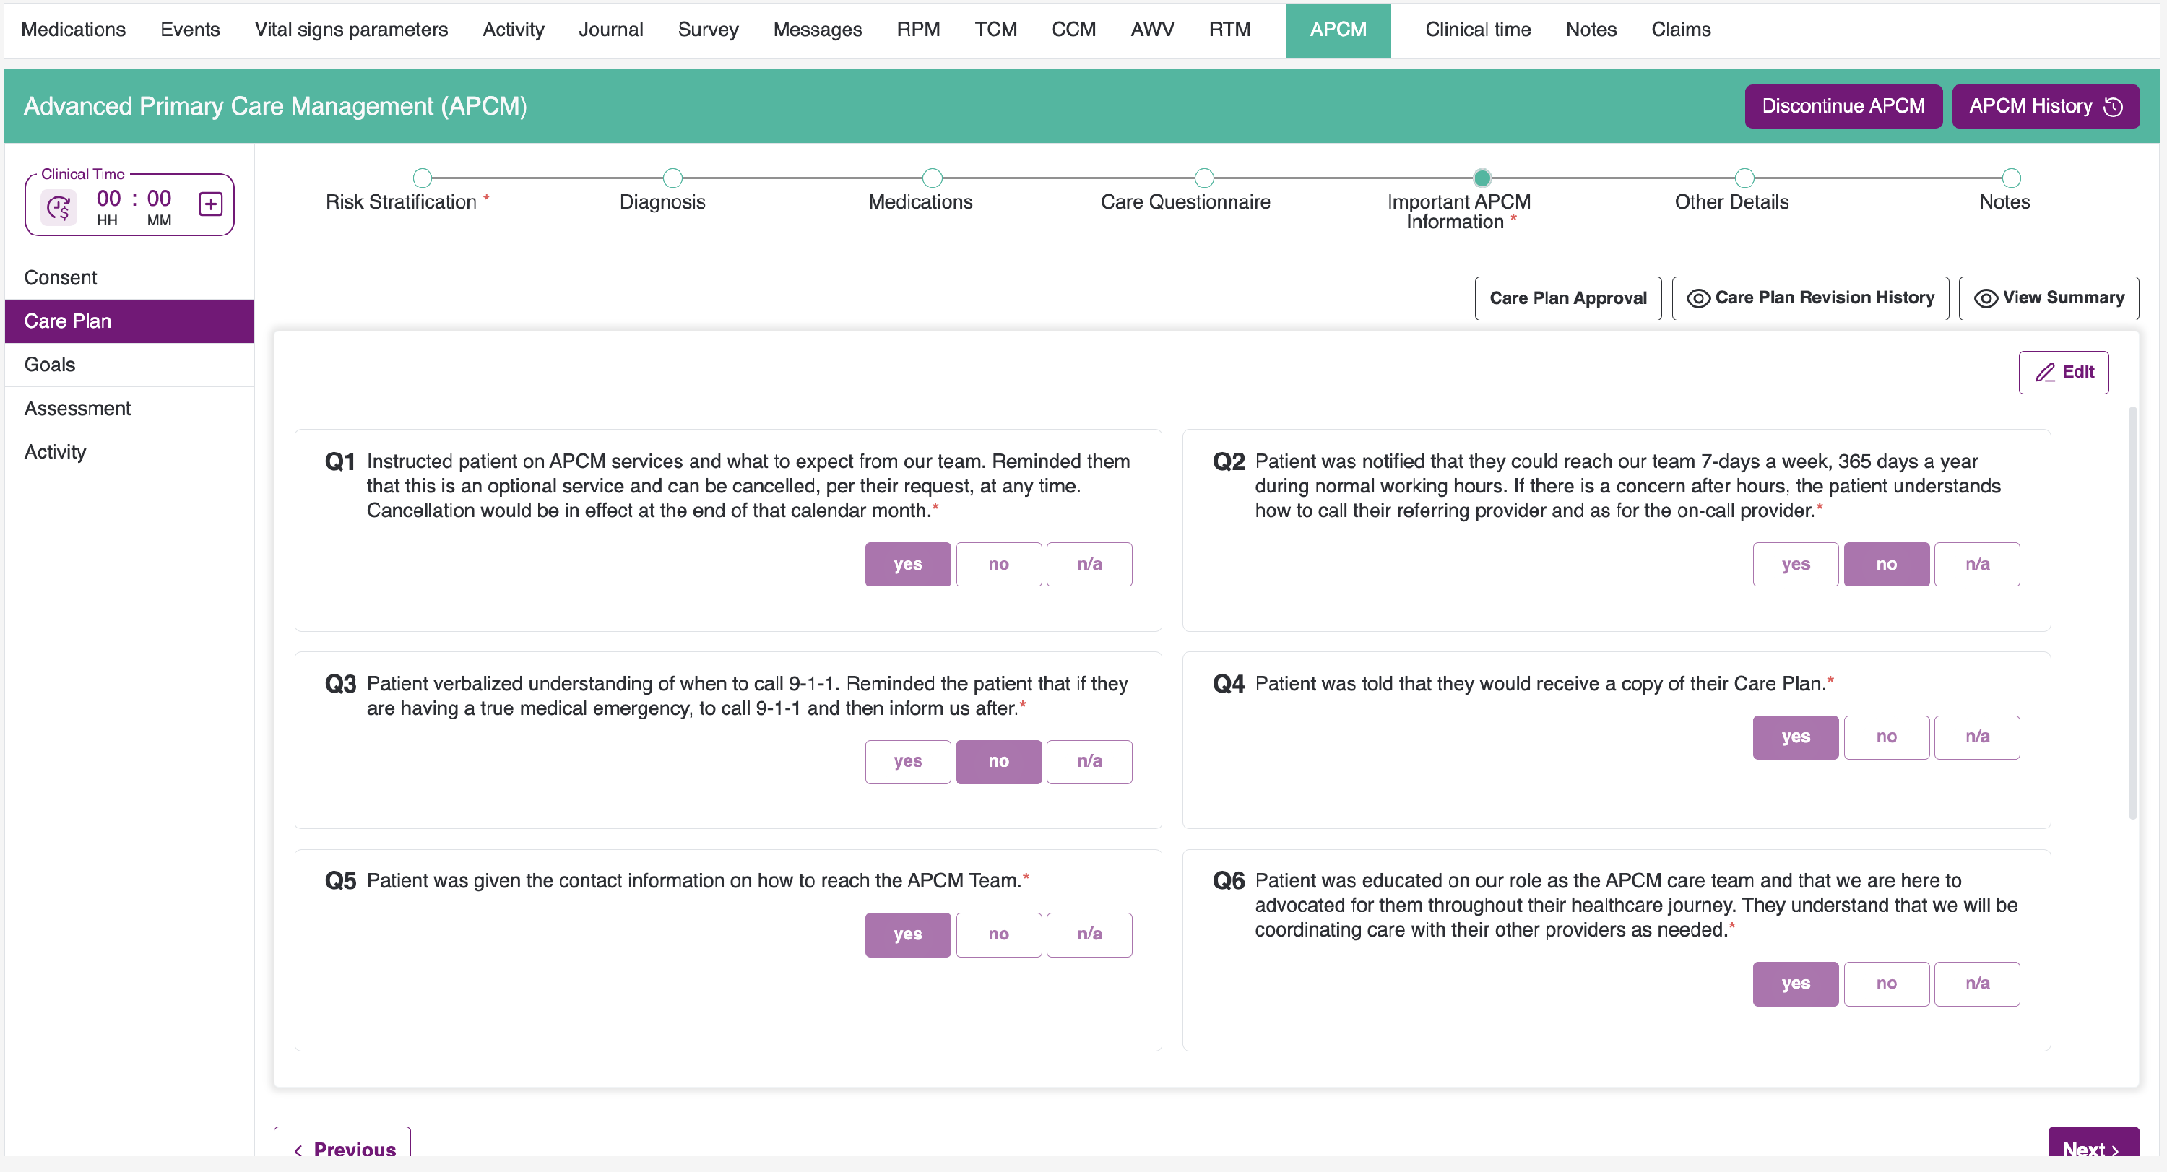The height and width of the screenshot is (1172, 2167).
Task: Click the questionnaire panel vertical scrollbar
Action: [x=2132, y=614]
